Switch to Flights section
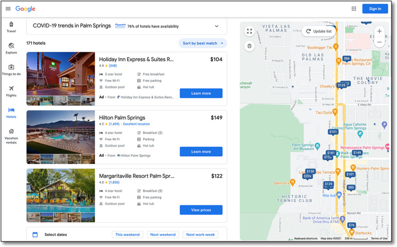 tap(11, 91)
